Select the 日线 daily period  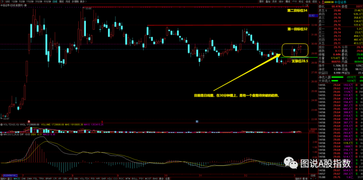55,1
